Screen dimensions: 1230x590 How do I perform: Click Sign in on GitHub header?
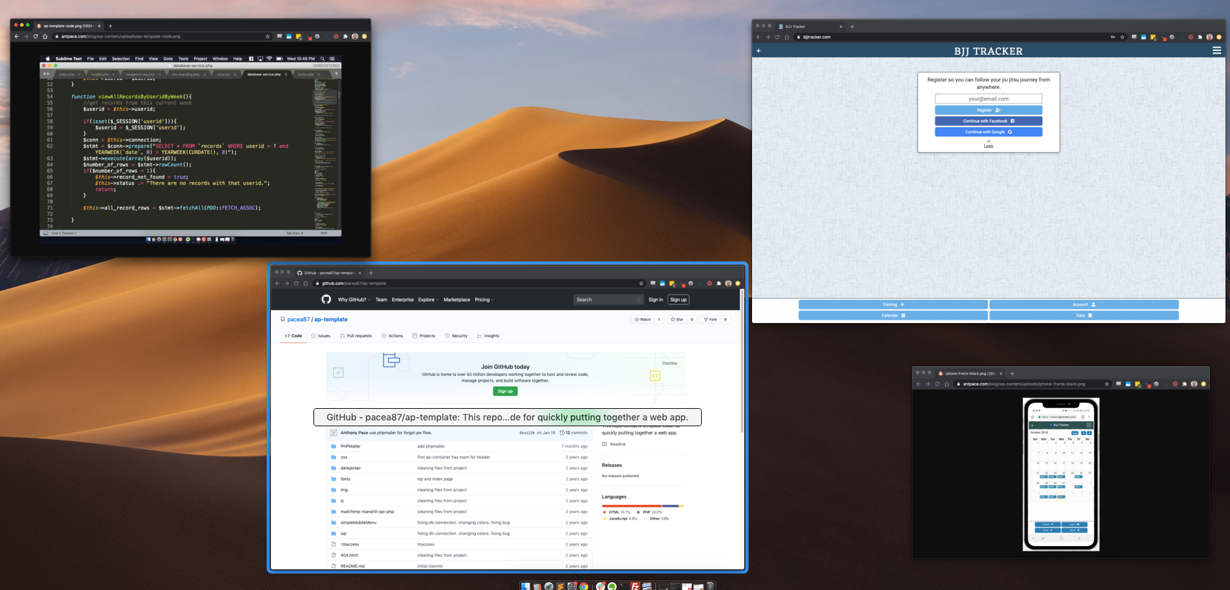click(655, 300)
